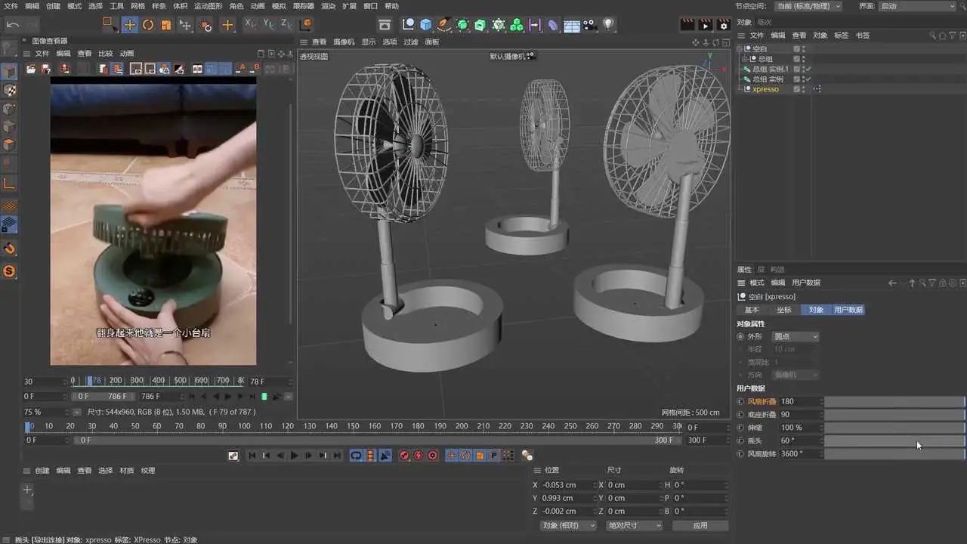Toggle Z axis lock
Viewport: 967px width, 544px height.
[286, 24]
